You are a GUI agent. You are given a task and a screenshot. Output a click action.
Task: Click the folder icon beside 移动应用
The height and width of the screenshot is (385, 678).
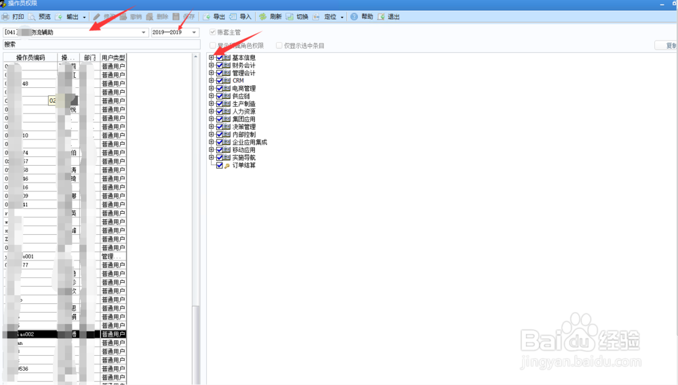226,150
